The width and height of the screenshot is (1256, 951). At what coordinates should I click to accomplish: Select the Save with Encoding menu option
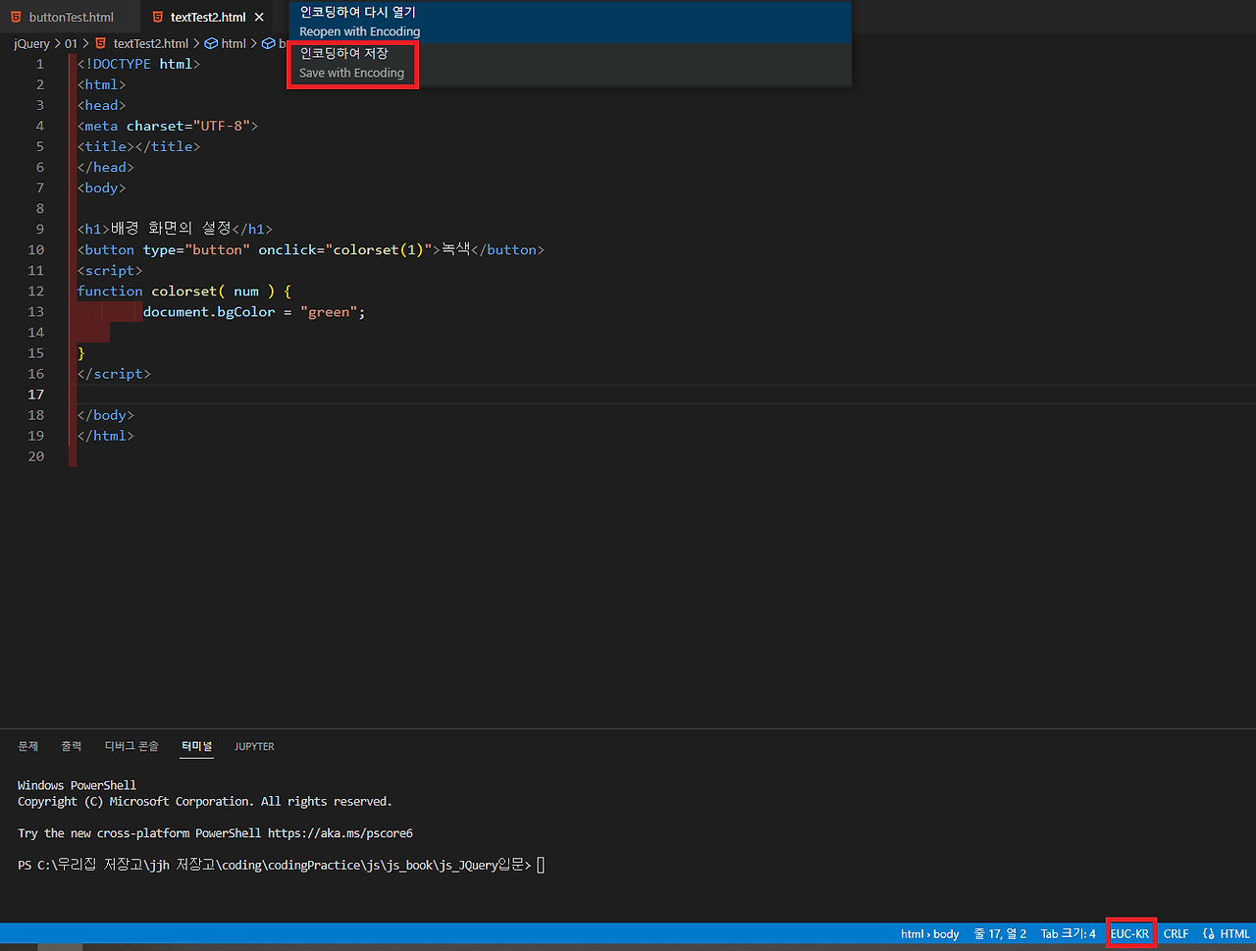tap(351, 63)
